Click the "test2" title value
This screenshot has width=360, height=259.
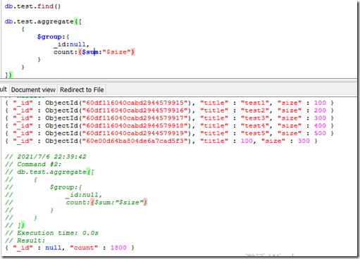tap(255, 110)
